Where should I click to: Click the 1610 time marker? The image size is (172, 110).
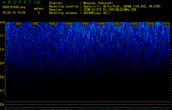click(x=167, y=24)
